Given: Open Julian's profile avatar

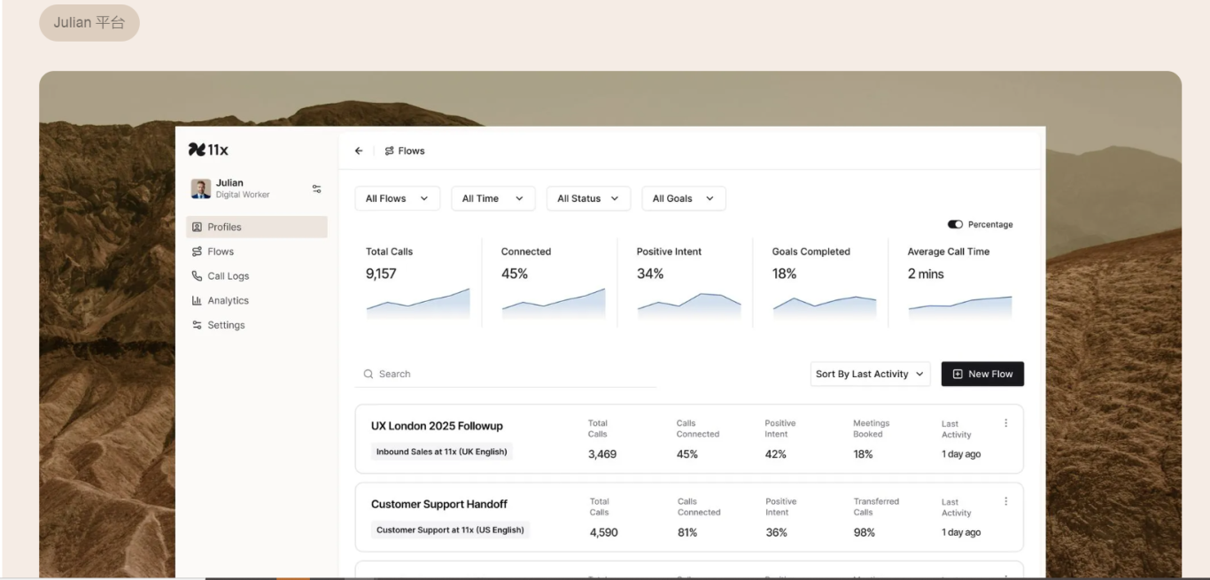Looking at the screenshot, I should (x=201, y=189).
